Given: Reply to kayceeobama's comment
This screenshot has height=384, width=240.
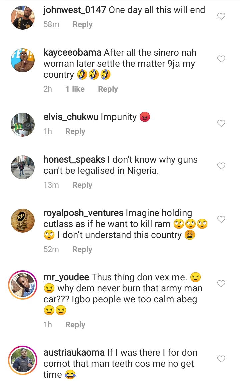Looking at the screenshot, I should click(x=108, y=89).
